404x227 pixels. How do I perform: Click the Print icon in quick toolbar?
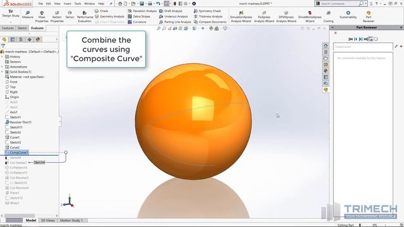tap(150, 4)
